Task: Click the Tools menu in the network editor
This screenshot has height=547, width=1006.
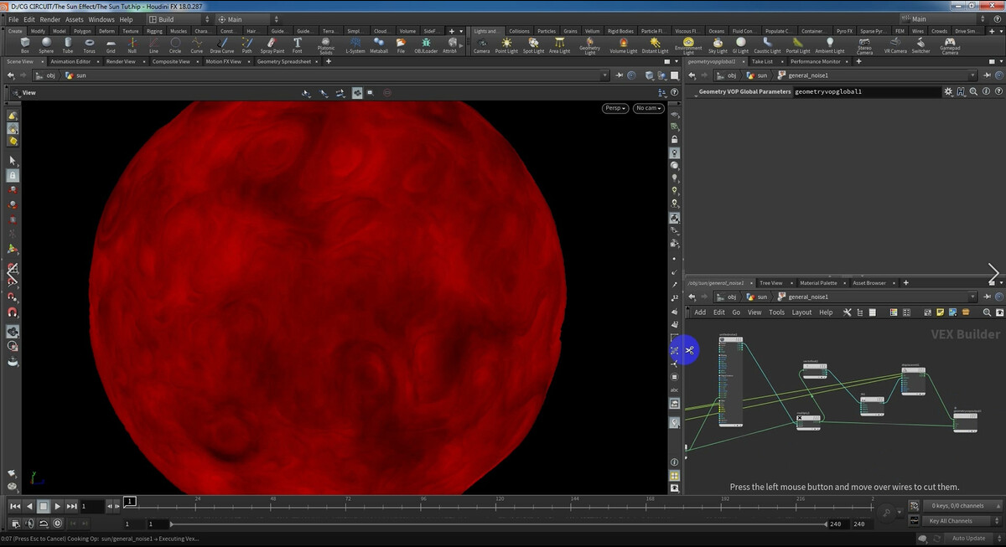Action: coord(776,312)
